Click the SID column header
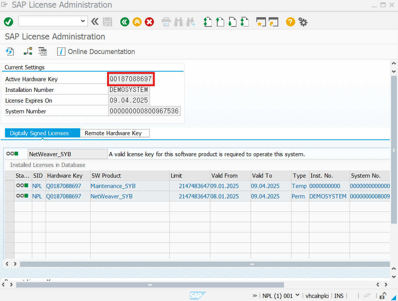 tap(38, 175)
